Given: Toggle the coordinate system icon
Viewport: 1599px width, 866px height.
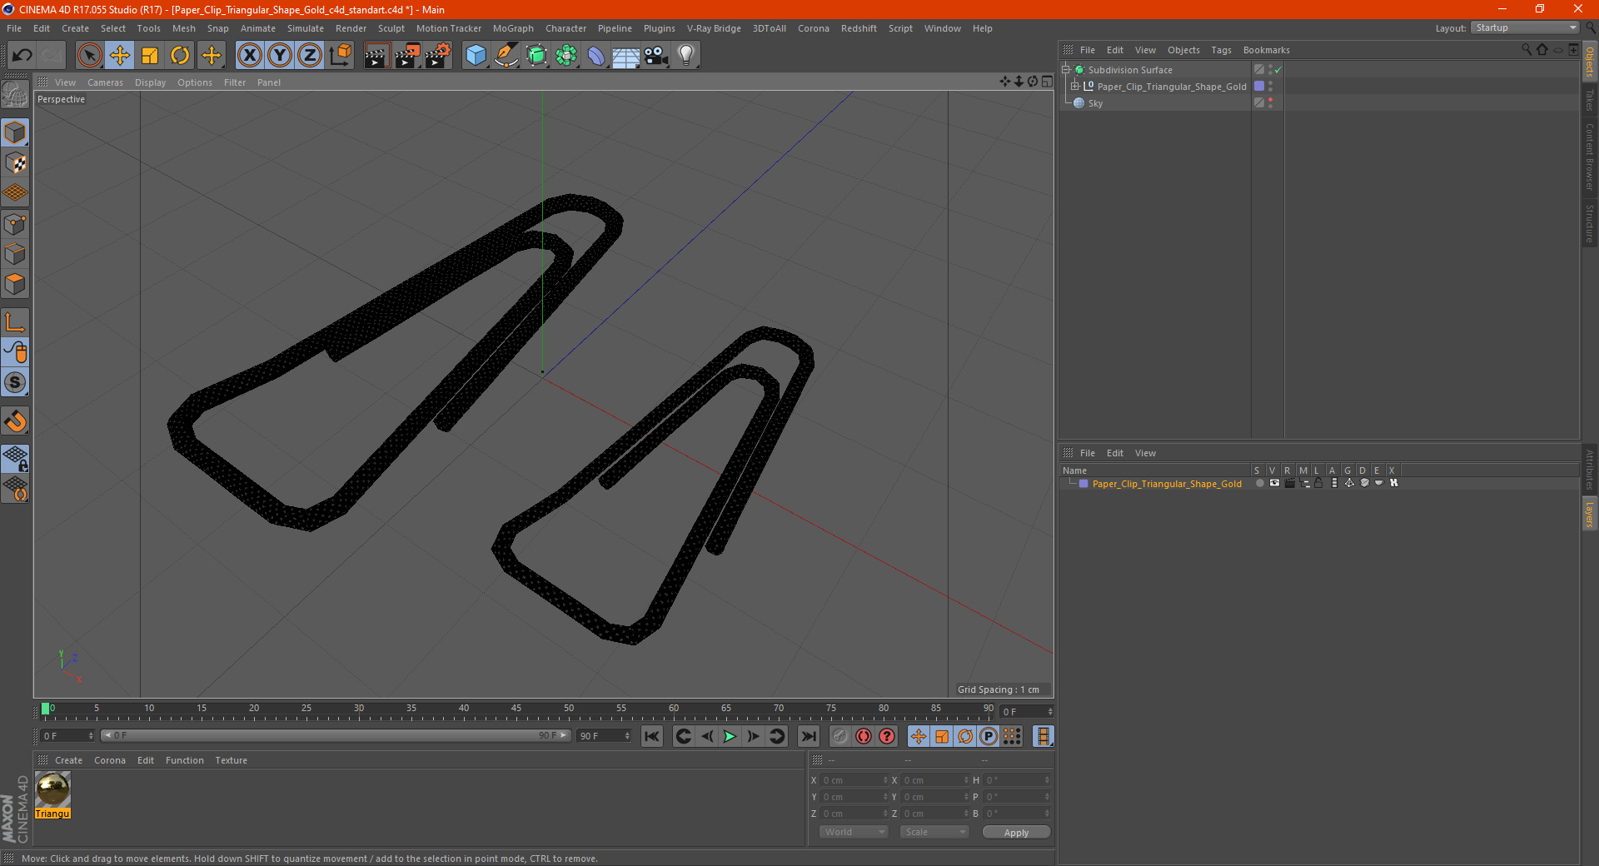Looking at the screenshot, I should point(340,56).
